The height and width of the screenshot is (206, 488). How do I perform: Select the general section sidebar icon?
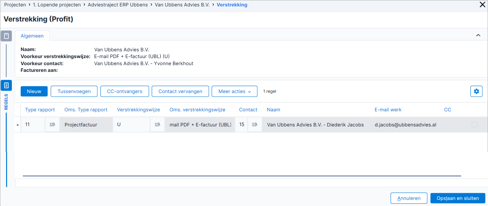(x=6, y=36)
